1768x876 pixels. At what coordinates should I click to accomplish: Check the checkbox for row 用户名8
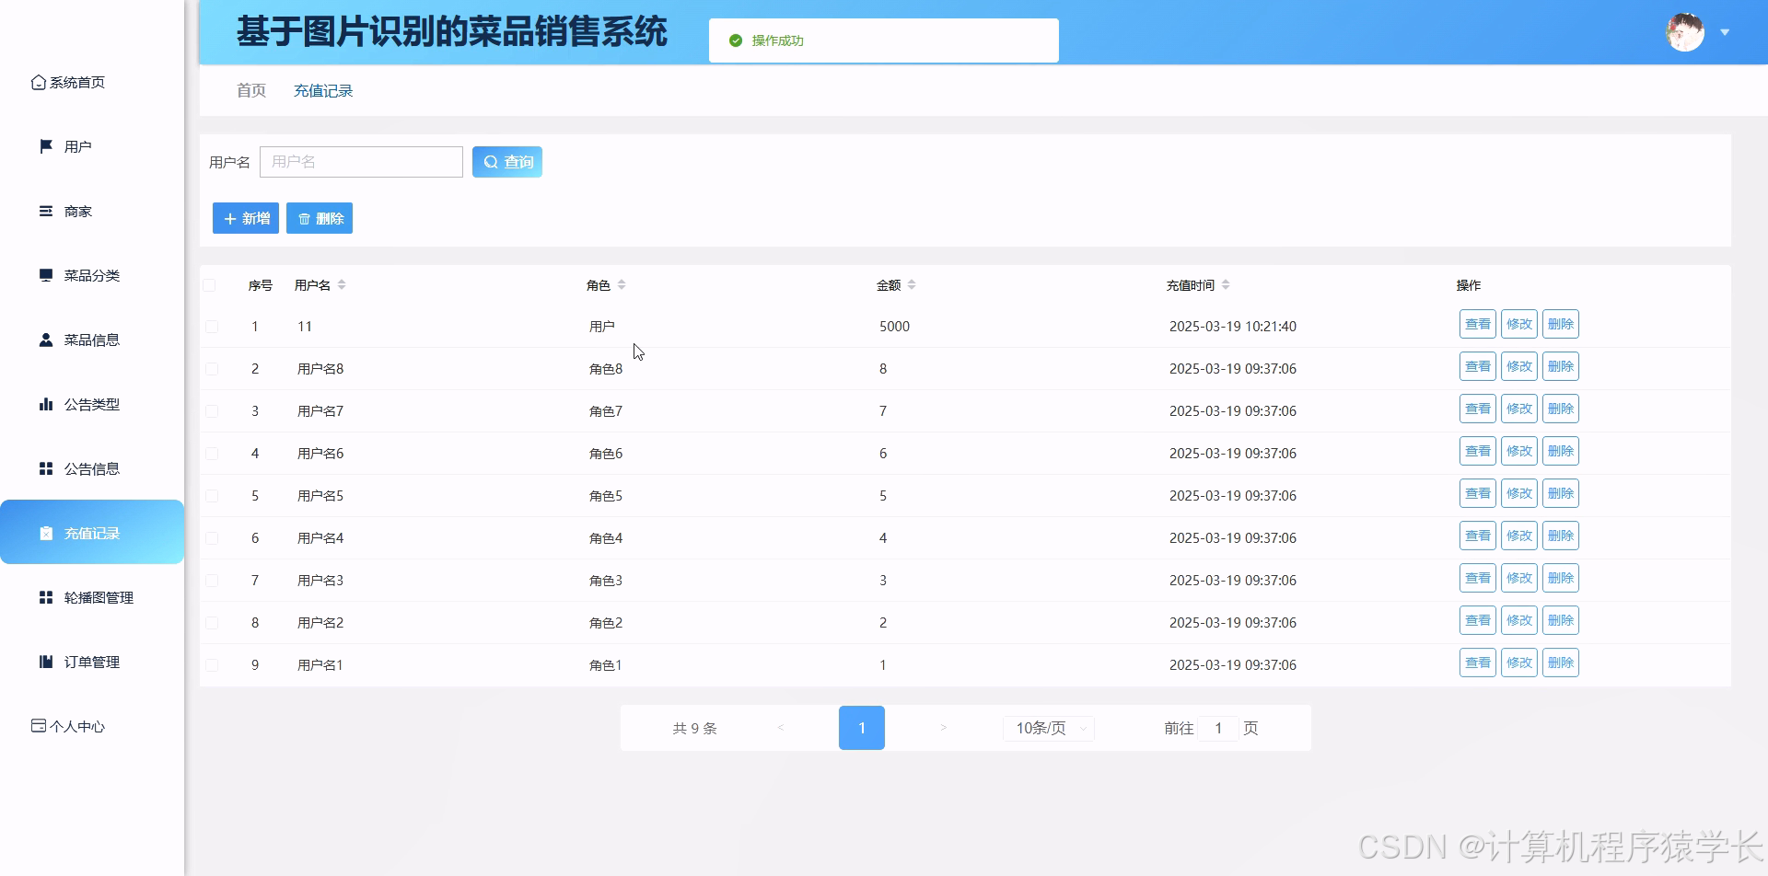213,368
